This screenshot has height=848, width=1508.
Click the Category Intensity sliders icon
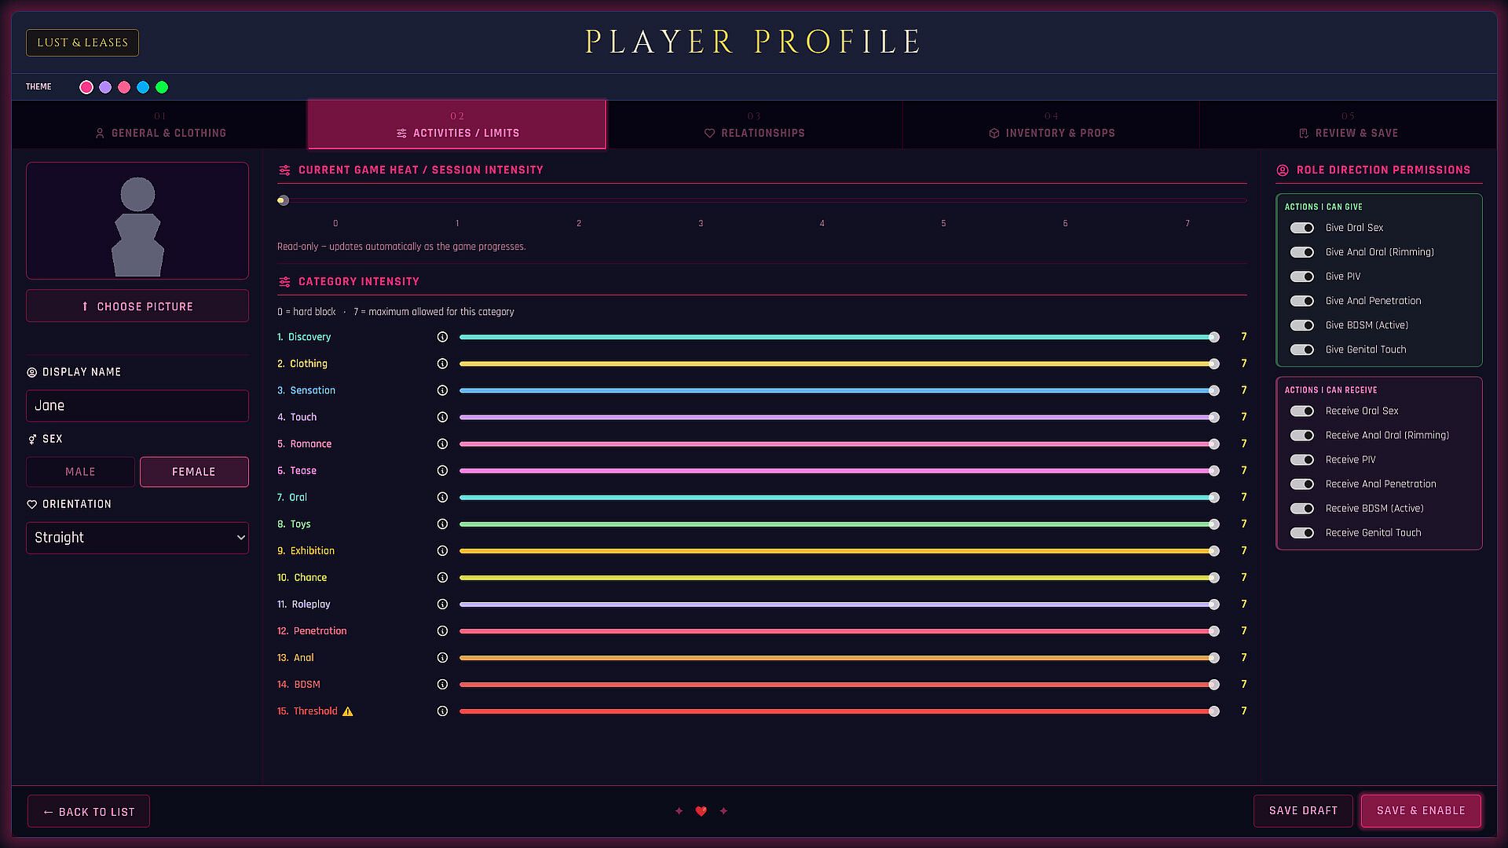[x=284, y=282]
